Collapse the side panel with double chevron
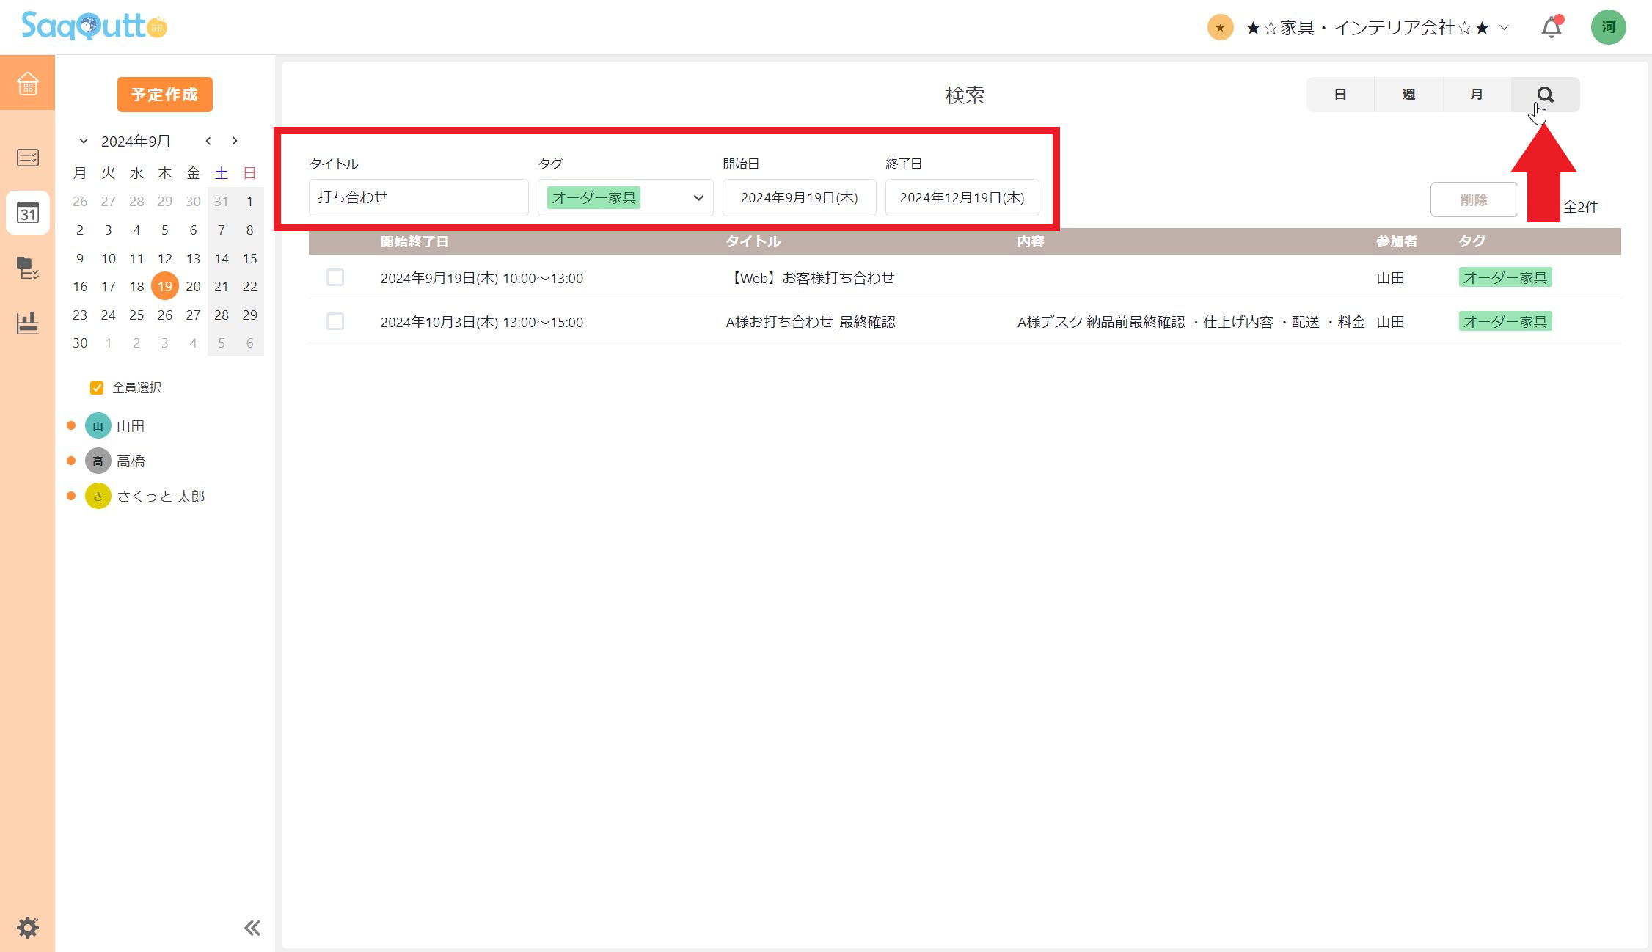 coord(252,928)
